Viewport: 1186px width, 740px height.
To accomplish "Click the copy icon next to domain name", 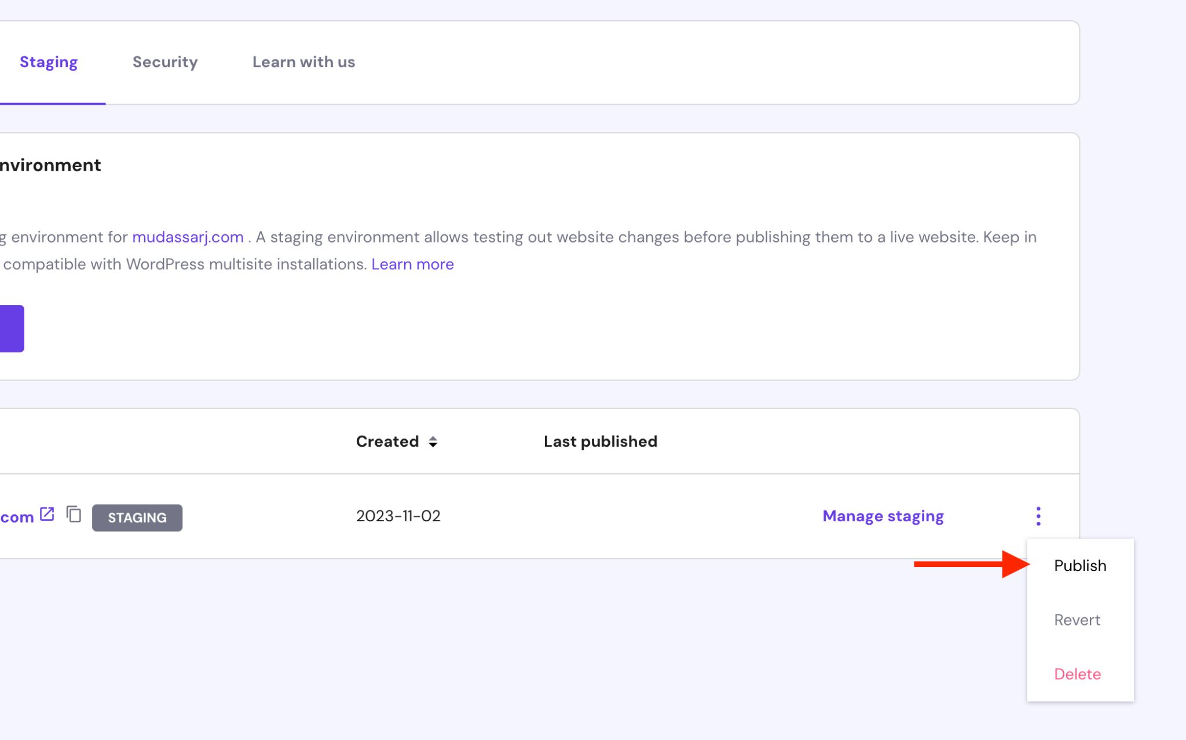I will (74, 515).
